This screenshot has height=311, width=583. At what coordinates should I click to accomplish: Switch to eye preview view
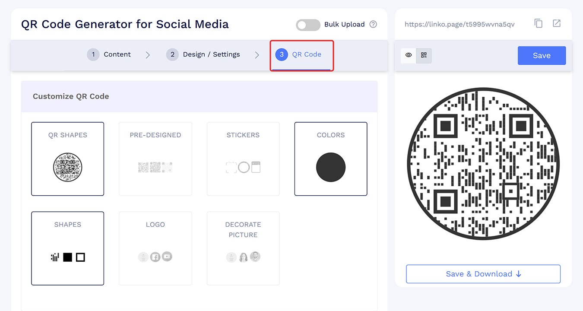click(x=408, y=55)
